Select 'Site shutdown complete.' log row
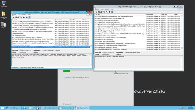 tap(51, 35)
